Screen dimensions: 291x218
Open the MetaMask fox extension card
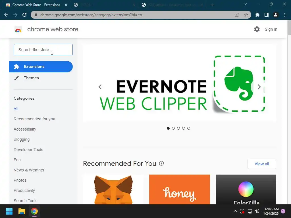pos(113,189)
